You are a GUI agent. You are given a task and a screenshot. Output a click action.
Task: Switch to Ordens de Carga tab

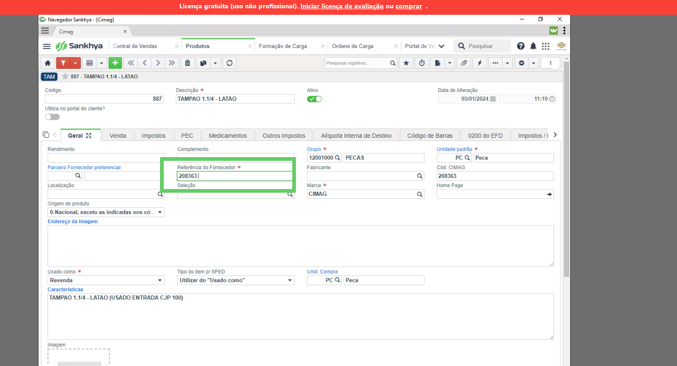(353, 46)
